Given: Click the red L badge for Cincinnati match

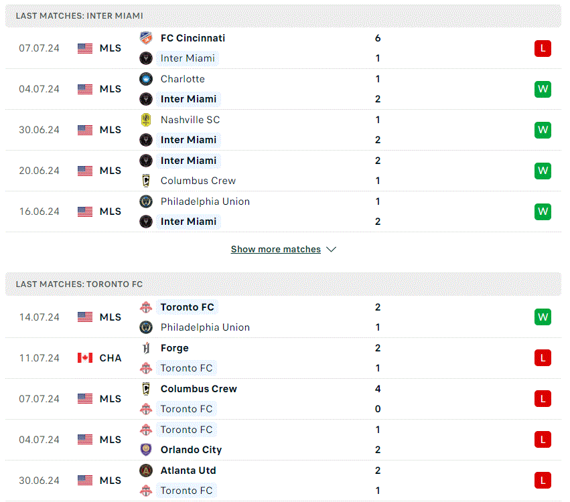Looking at the screenshot, I should [x=543, y=48].
